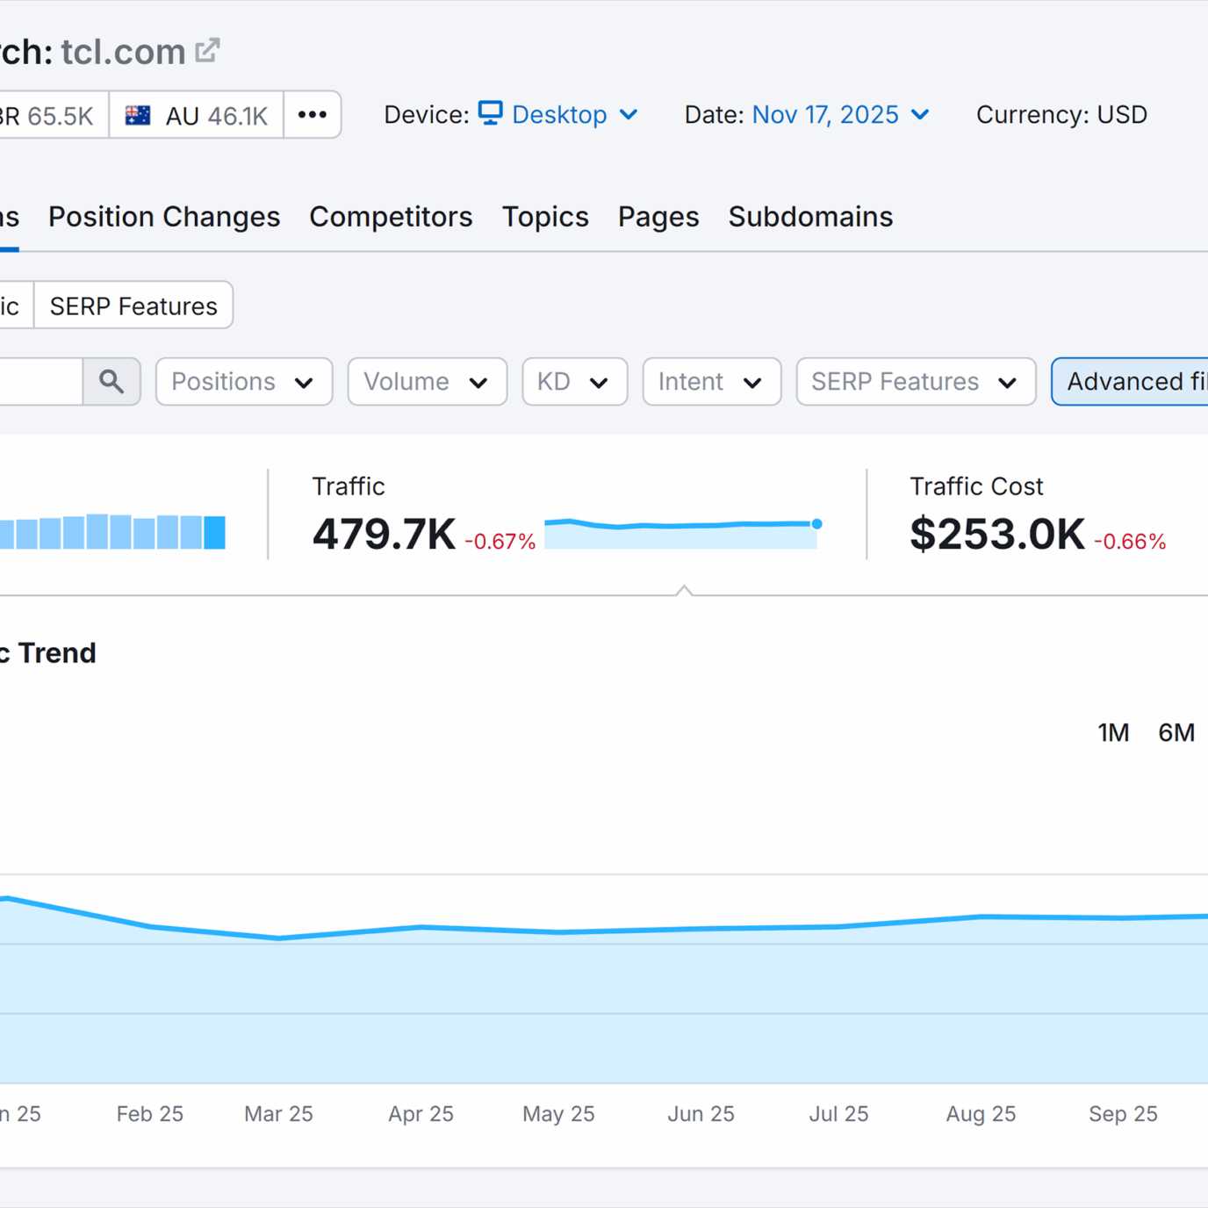Select the SERP Features toggle button
This screenshot has height=1208, width=1208.
pyautogui.click(x=133, y=306)
